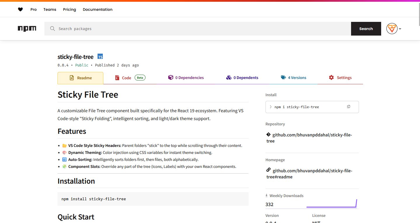Go to npm home via logo

27,29
